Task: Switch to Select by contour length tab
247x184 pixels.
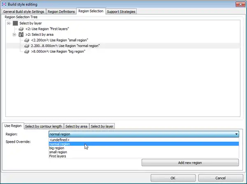Action: [x=44, y=126]
